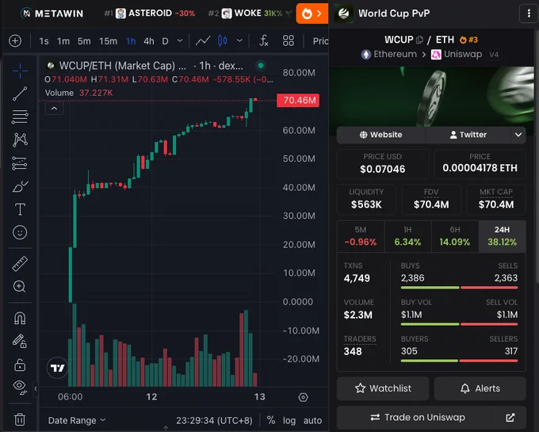Toggle percent scale mode
The width and height of the screenshot is (539, 432).
click(x=271, y=420)
